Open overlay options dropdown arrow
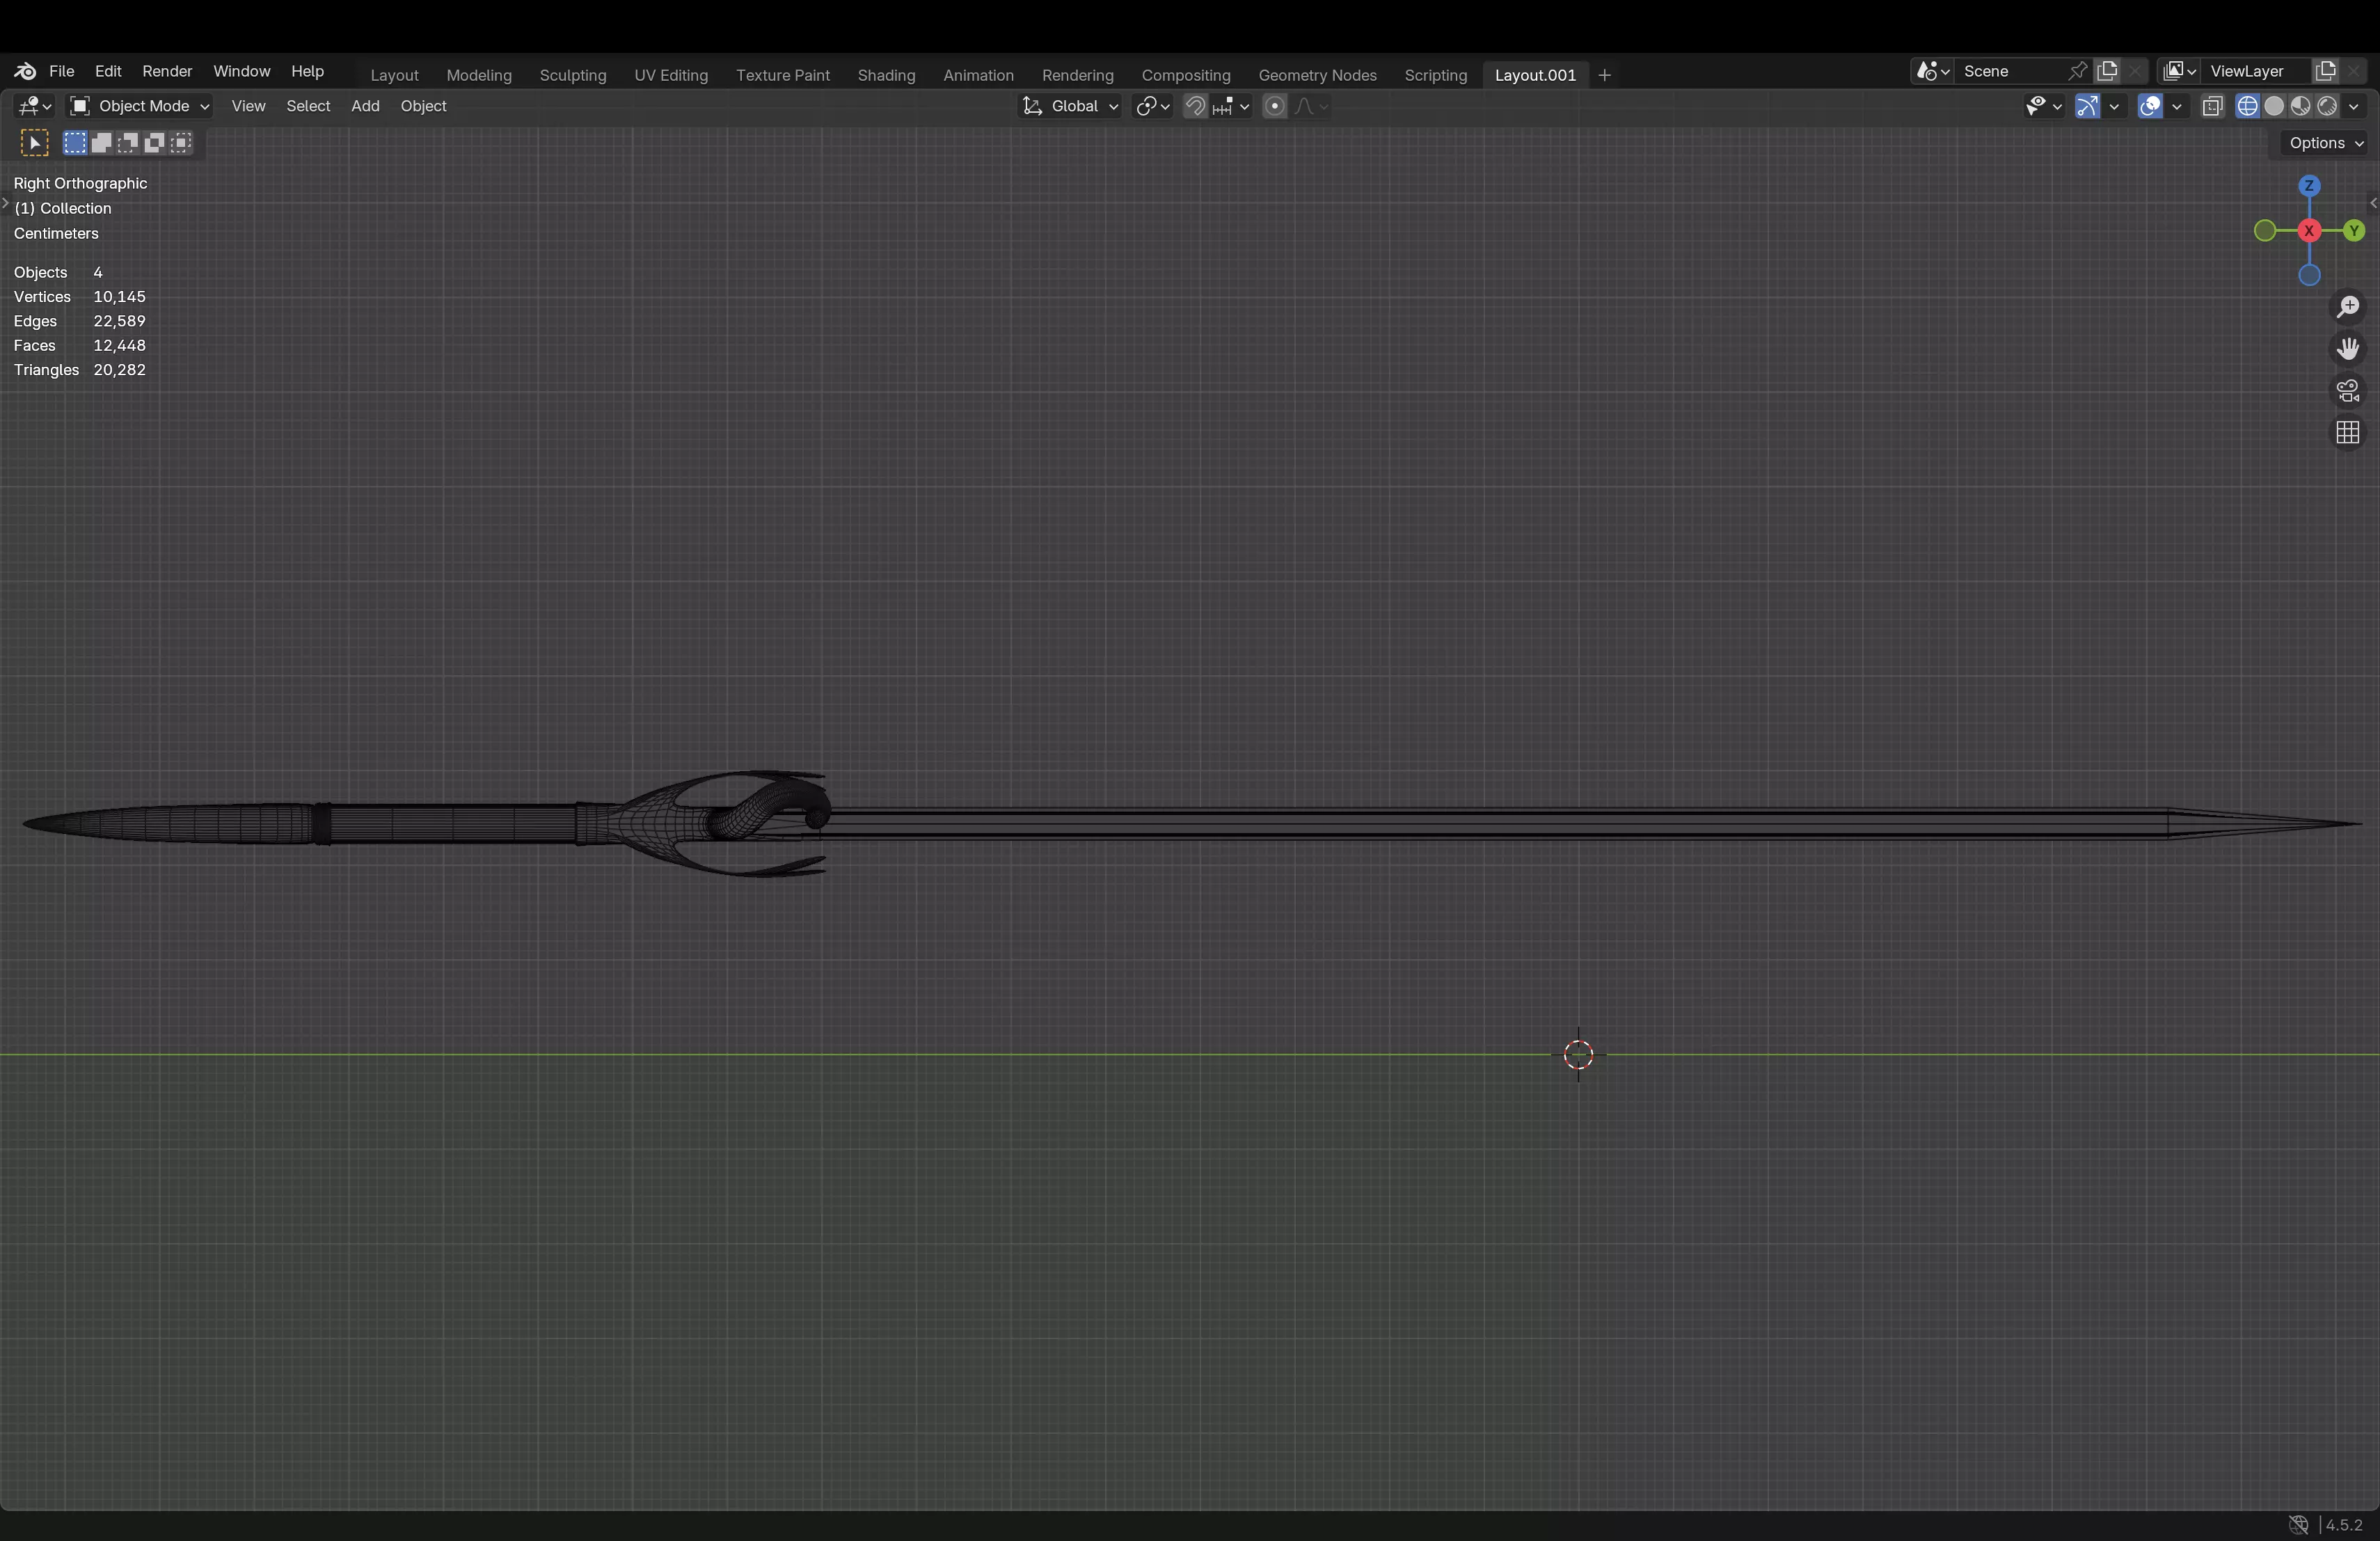 click(2176, 106)
